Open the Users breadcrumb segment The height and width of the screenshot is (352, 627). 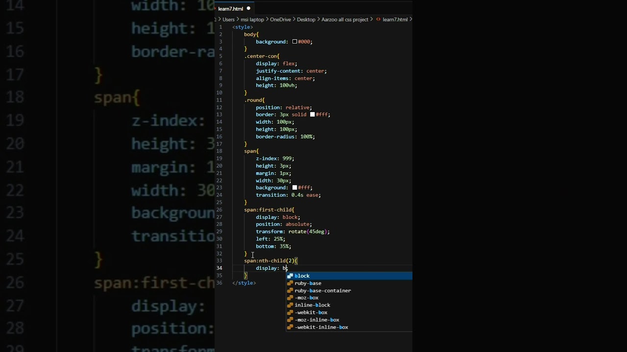coord(229,20)
